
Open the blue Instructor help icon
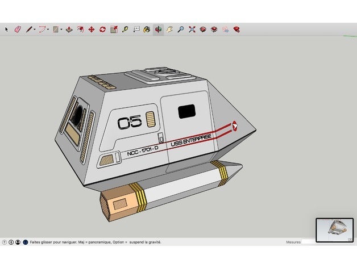click(x=26, y=242)
